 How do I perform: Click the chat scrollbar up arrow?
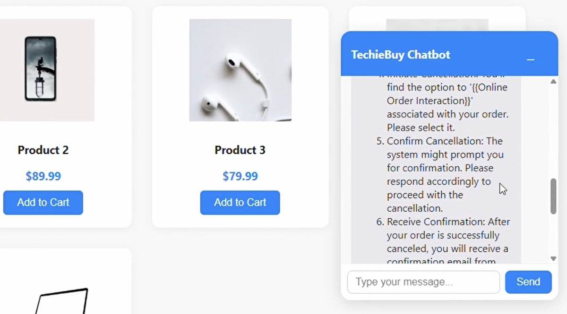pos(553,82)
